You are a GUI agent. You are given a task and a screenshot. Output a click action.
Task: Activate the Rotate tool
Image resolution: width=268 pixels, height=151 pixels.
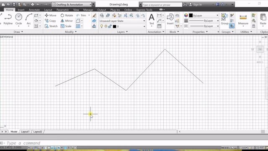pyautogui.click(x=67, y=16)
